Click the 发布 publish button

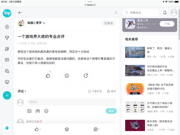[111, 111]
